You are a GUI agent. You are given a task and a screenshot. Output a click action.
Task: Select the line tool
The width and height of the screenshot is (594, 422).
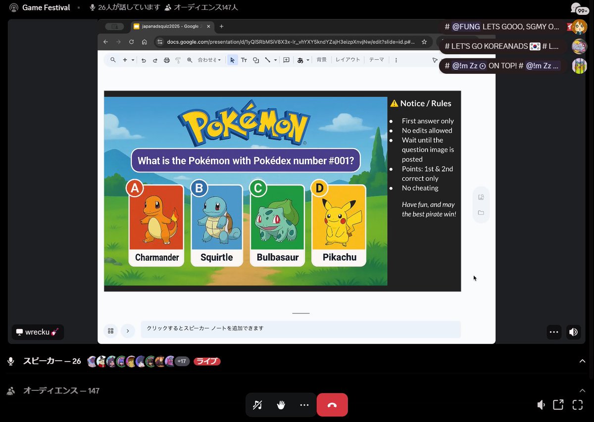pyautogui.click(x=267, y=60)
